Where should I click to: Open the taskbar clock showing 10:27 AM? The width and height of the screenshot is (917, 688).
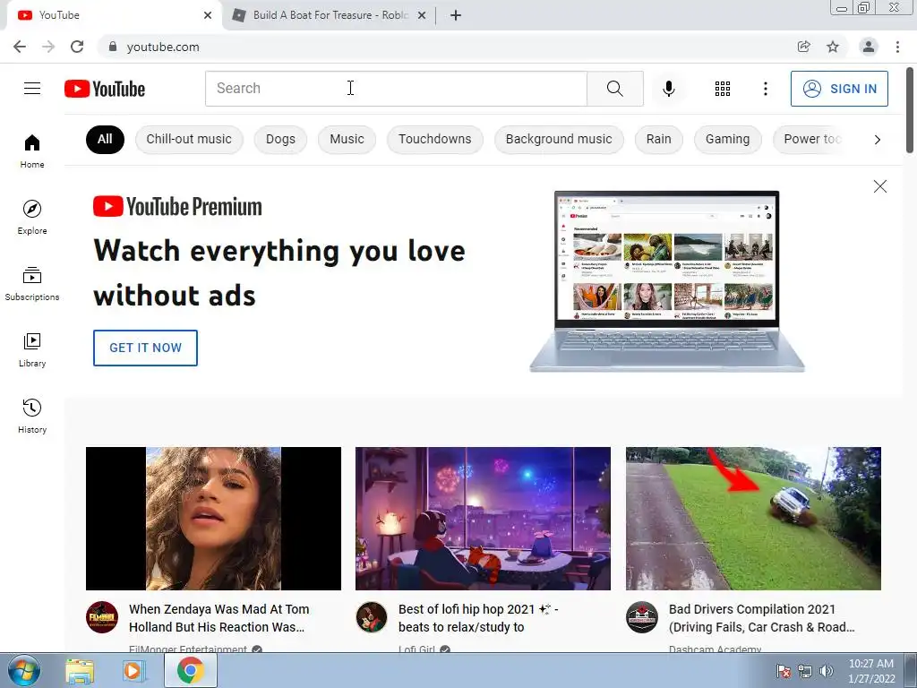(871, 671)
